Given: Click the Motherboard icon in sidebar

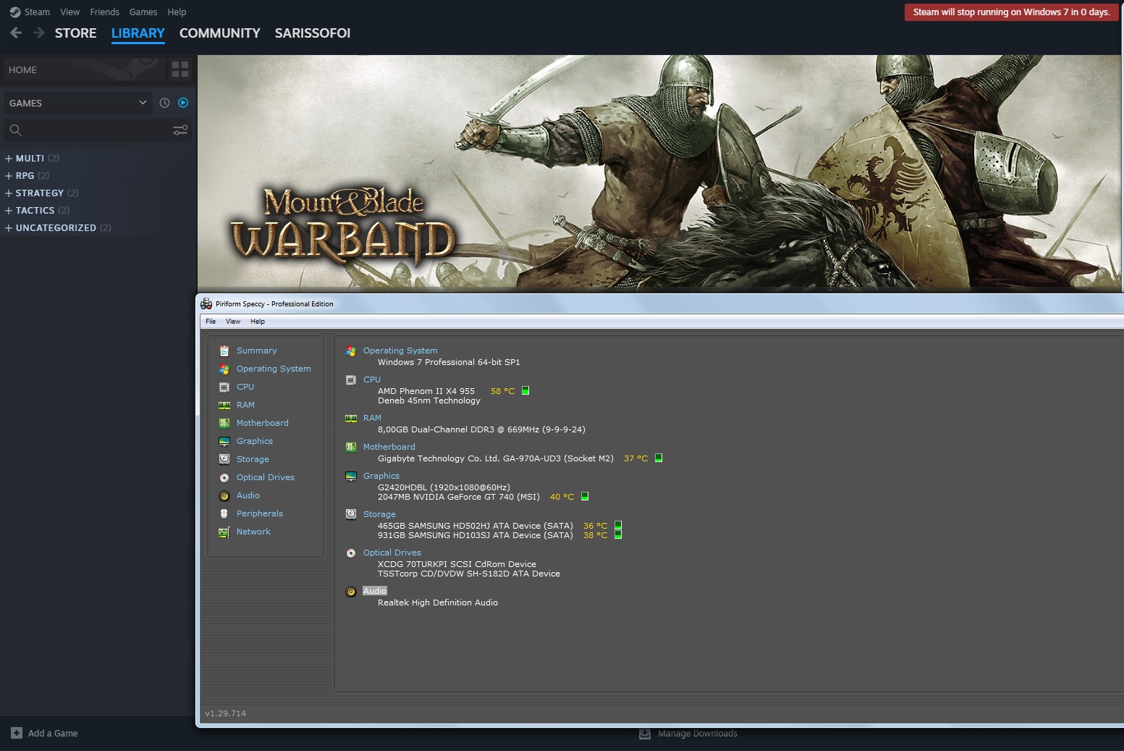Looking at the screenshot, I should [224, 423].
